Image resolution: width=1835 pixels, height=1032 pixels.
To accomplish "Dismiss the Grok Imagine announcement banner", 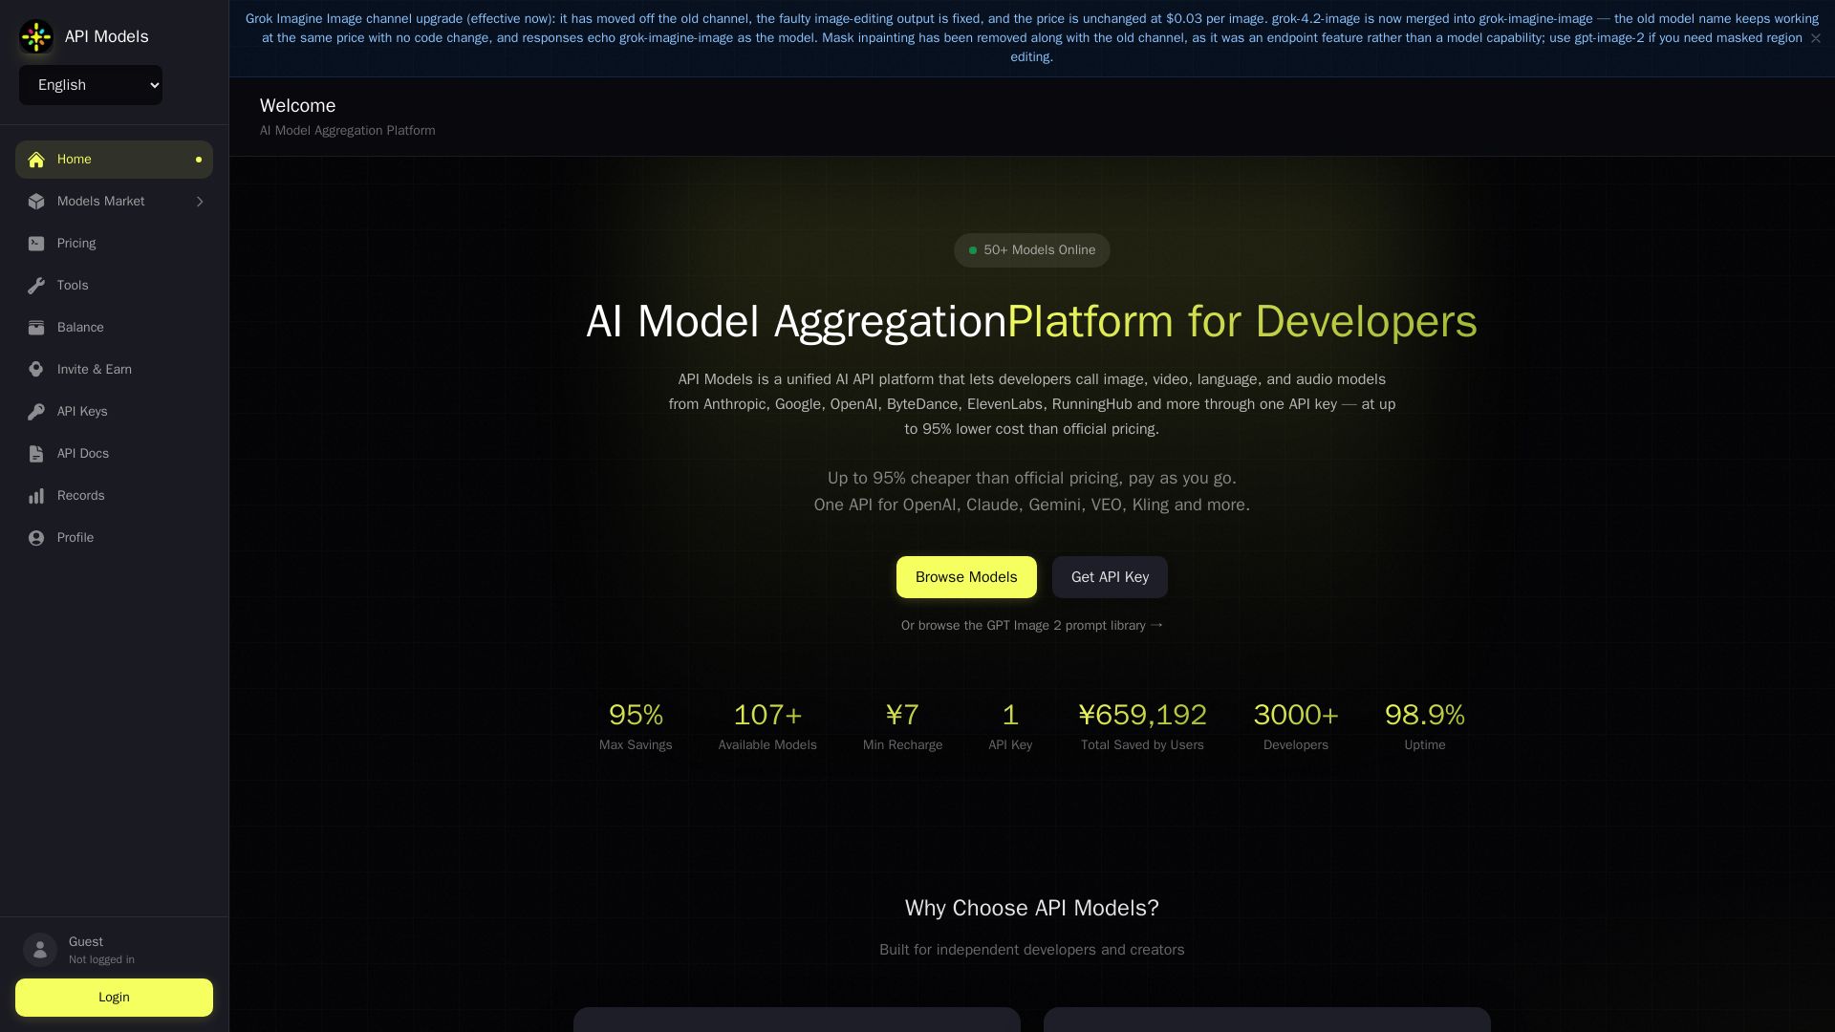I will 1815,38.
